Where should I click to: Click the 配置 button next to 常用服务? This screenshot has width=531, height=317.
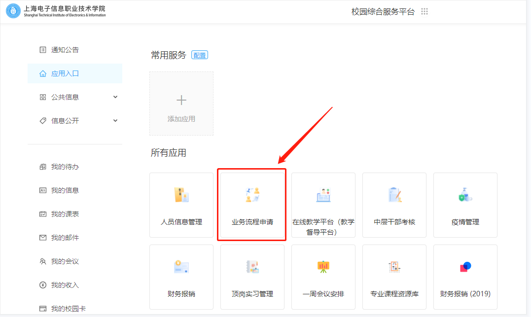(200, 55)
